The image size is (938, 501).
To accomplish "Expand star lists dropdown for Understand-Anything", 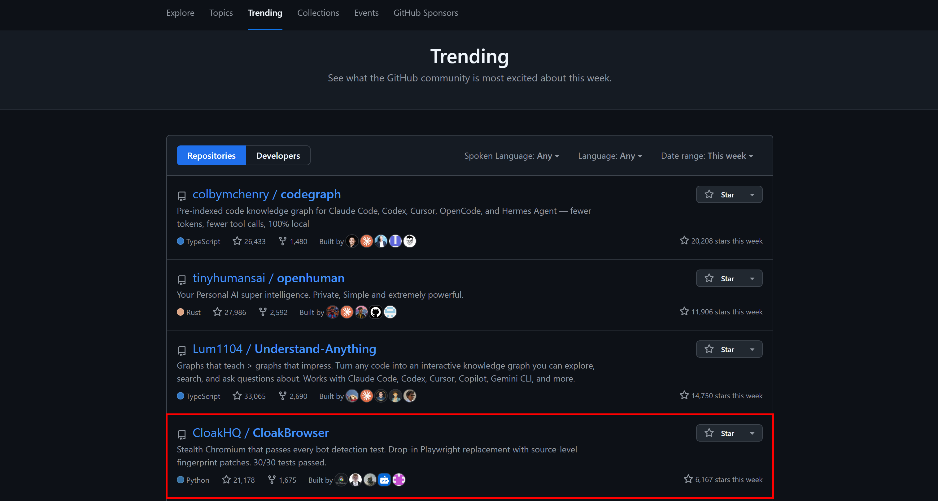I will [x=752, y=349].
